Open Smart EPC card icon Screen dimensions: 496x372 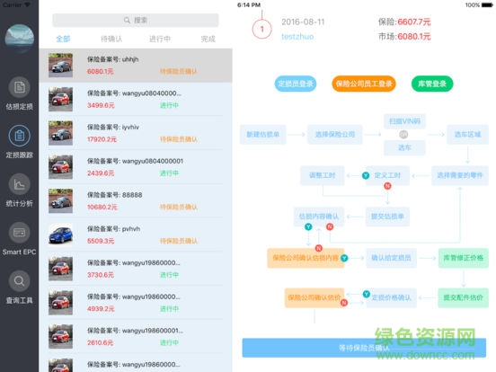[19, 233]
